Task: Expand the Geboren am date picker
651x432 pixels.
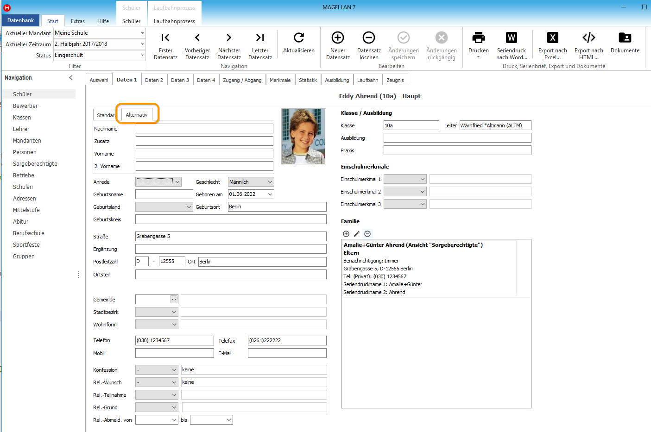Action: tap(270, 194)
